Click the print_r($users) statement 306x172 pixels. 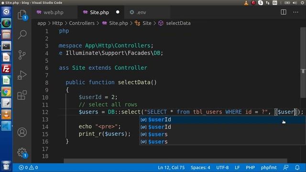105,134
